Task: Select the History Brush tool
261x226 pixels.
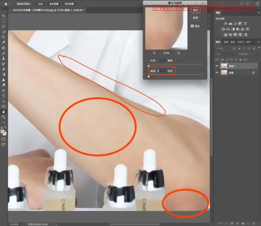Action: pyautogui.click(x=3, y=64)
